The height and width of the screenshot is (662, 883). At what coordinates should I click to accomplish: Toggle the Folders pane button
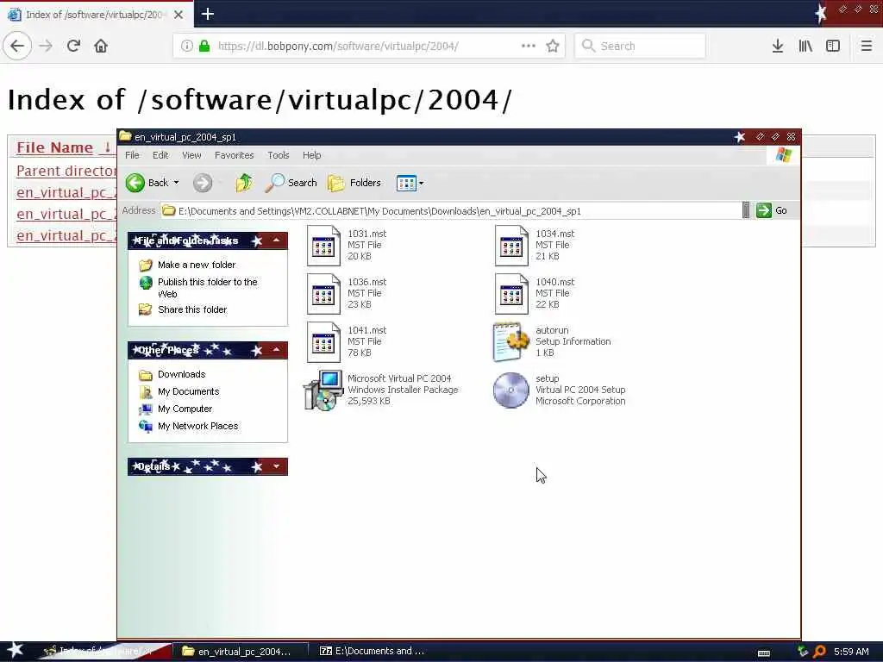click(354, 183)
